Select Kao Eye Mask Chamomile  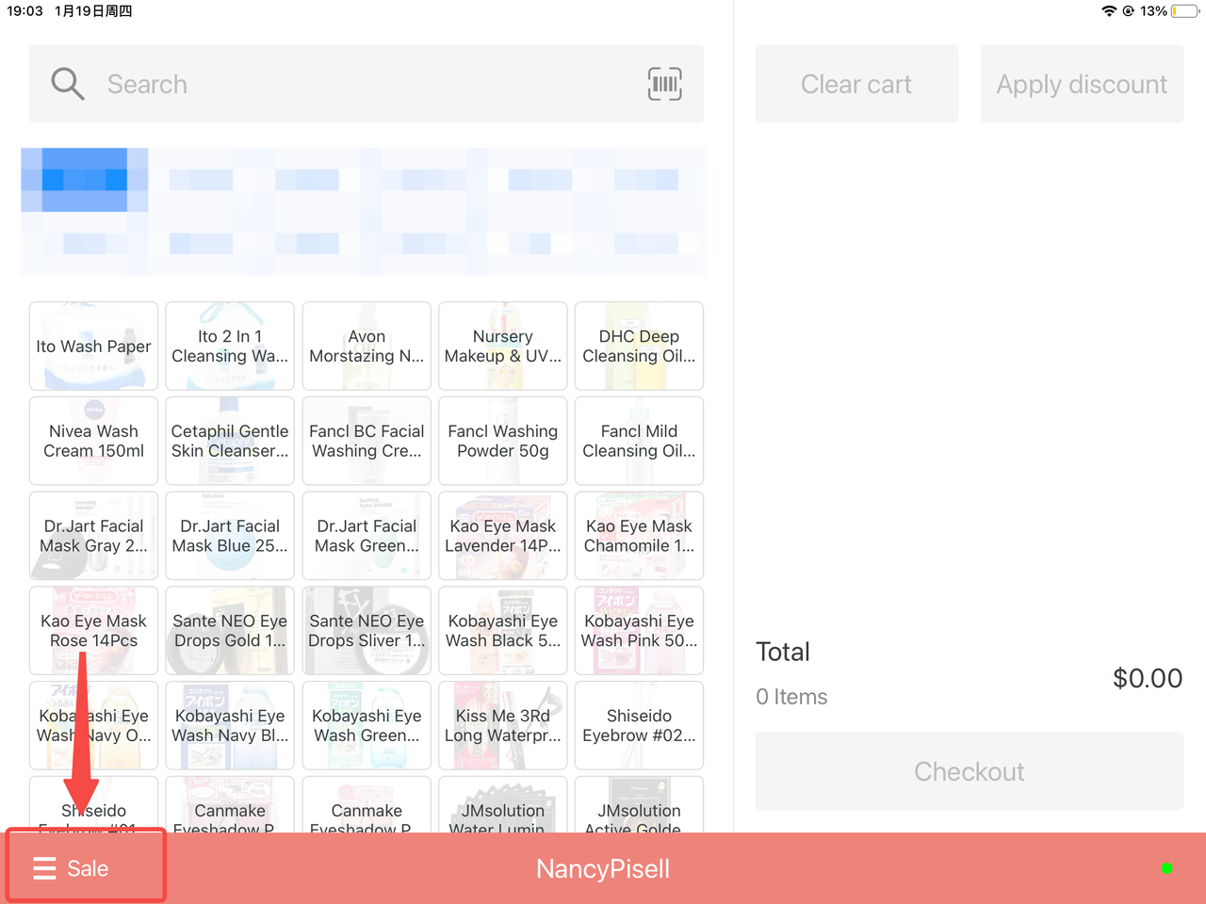(639, 536)
